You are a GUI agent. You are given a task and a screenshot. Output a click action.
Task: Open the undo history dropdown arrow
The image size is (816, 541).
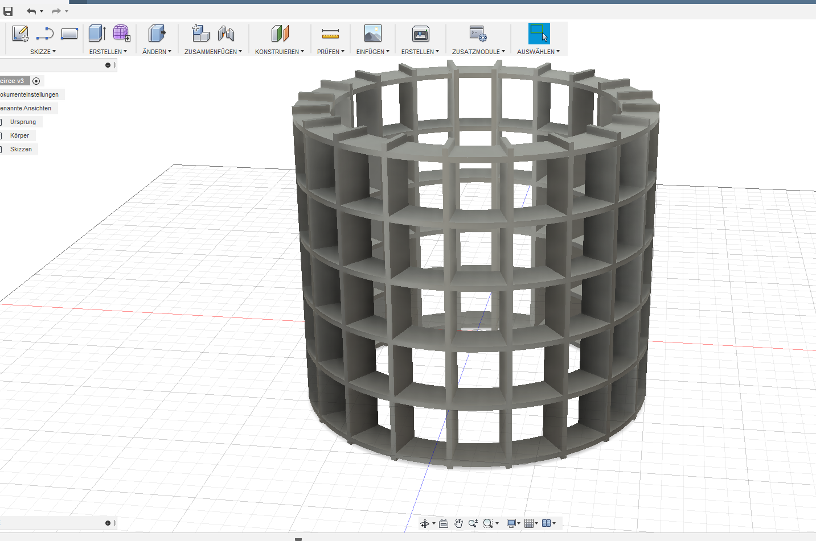42,11
